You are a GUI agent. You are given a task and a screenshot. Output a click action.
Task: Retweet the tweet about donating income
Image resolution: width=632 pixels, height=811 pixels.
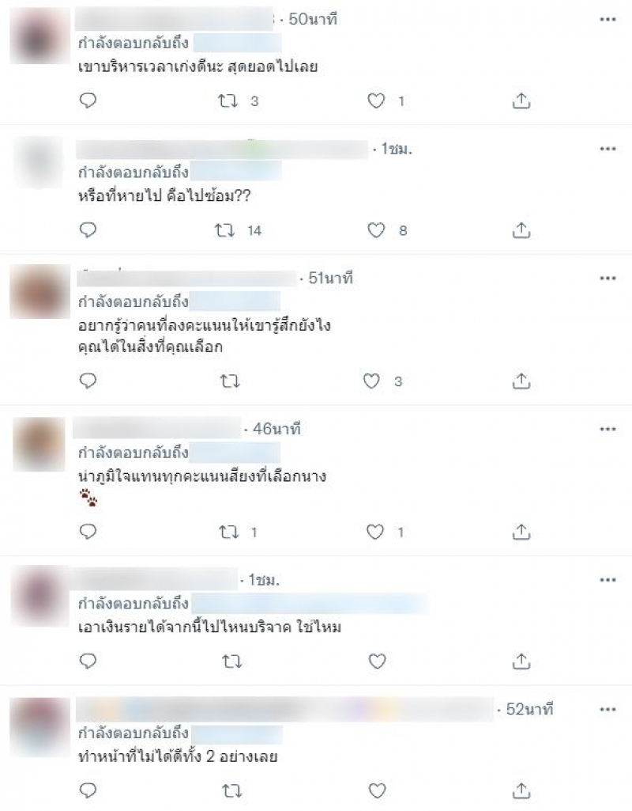point(231,661)
